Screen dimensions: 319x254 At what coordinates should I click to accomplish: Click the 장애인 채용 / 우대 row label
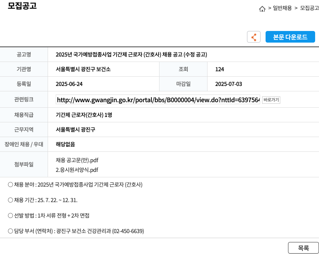point(24,144)
